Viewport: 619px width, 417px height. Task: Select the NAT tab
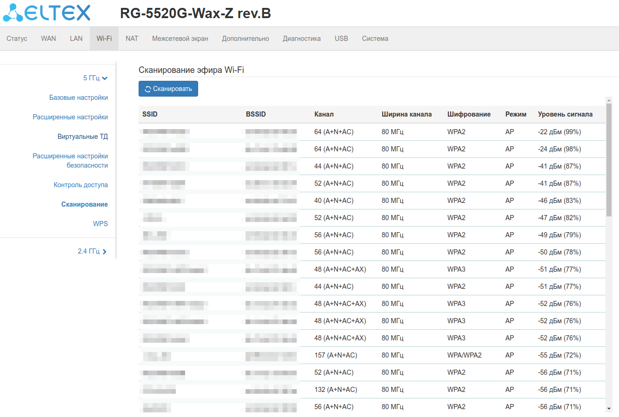(x=132, y=39)
